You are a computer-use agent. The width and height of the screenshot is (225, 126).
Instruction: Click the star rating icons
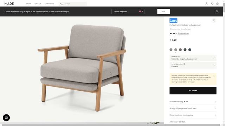tap(173, 34)
